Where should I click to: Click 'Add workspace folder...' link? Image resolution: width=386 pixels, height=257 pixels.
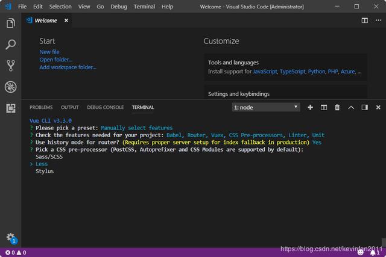click(x=68, y=67)
